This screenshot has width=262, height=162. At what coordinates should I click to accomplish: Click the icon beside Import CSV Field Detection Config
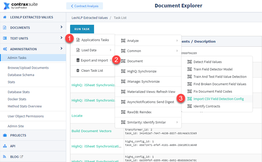pyautogui.click(x=189, y=99)
